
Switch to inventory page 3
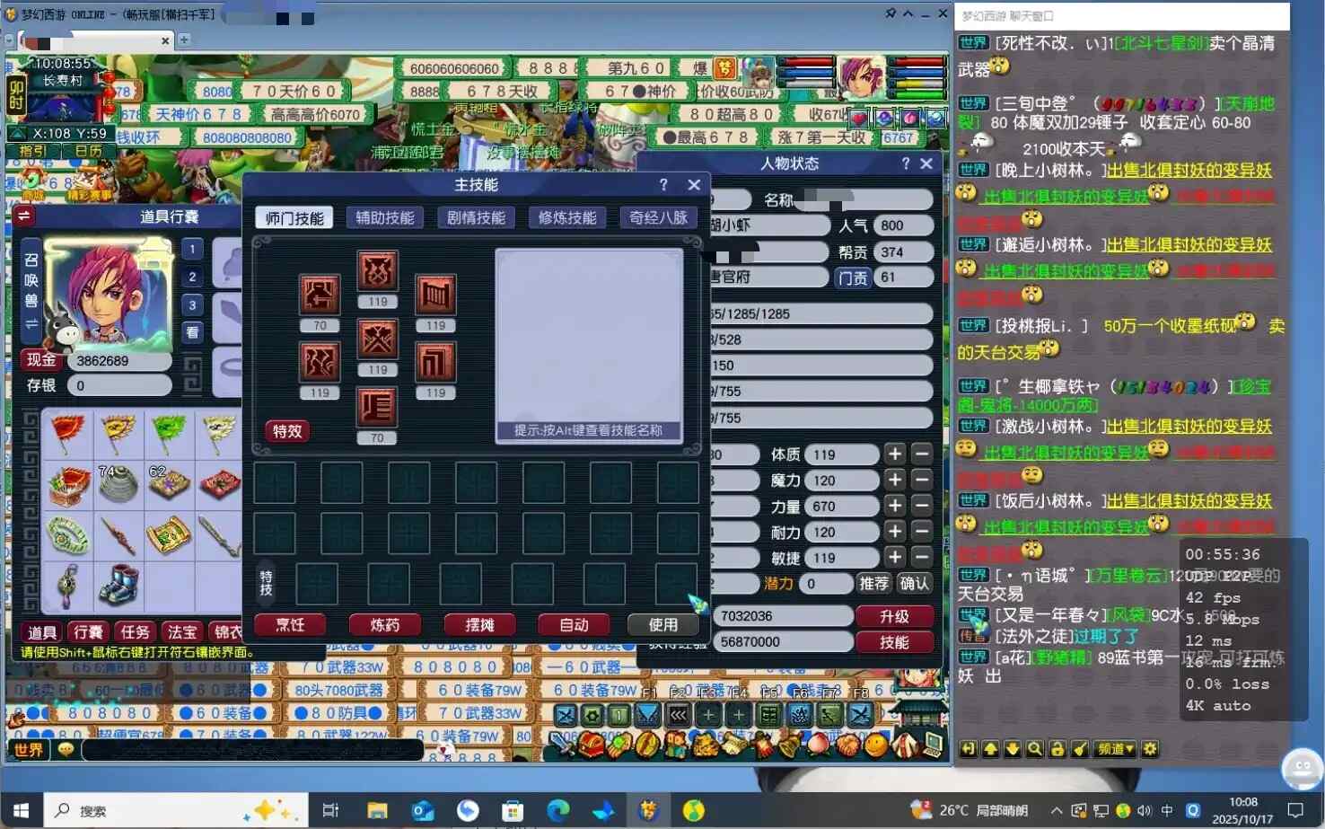pos(192,305)
